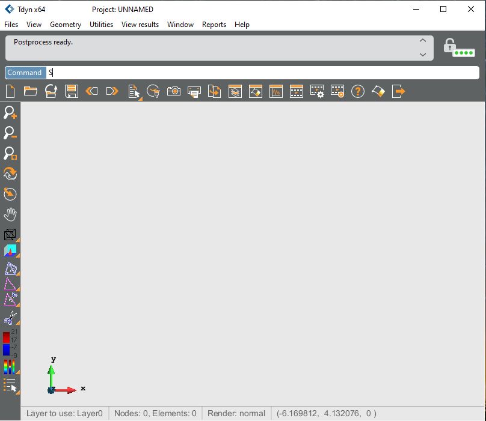Open the Help menu
486x421 pixels.
point(242,25)
